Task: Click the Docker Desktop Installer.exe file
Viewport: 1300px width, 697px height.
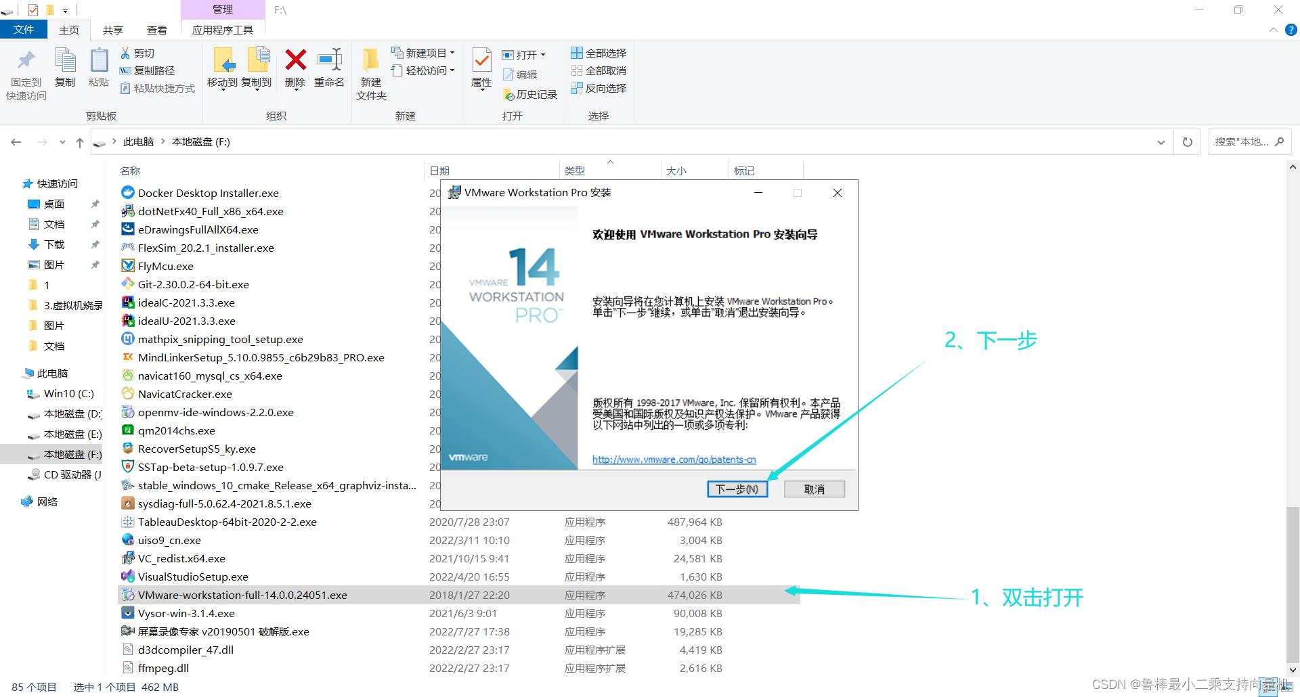Action: (x=209, y=193)
